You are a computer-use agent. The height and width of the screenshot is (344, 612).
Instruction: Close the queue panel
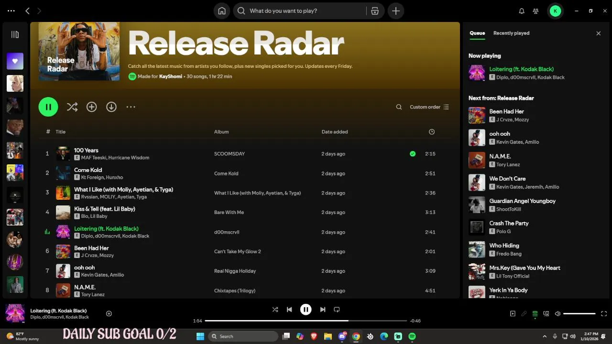598,33
